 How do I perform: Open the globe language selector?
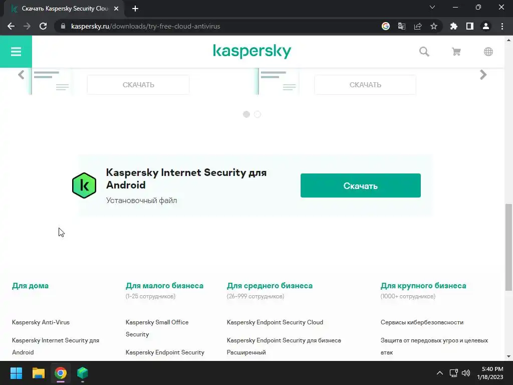(x=488, y=52)
